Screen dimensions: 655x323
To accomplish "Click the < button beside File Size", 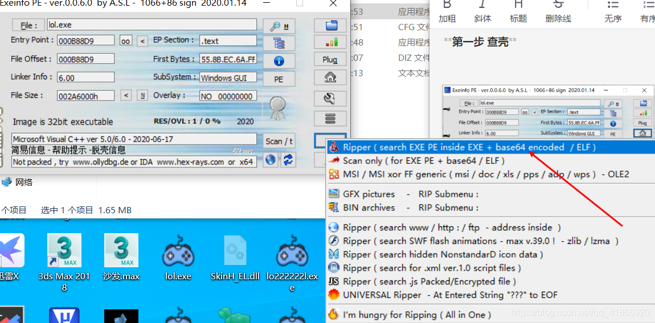I will coord(126,96).
